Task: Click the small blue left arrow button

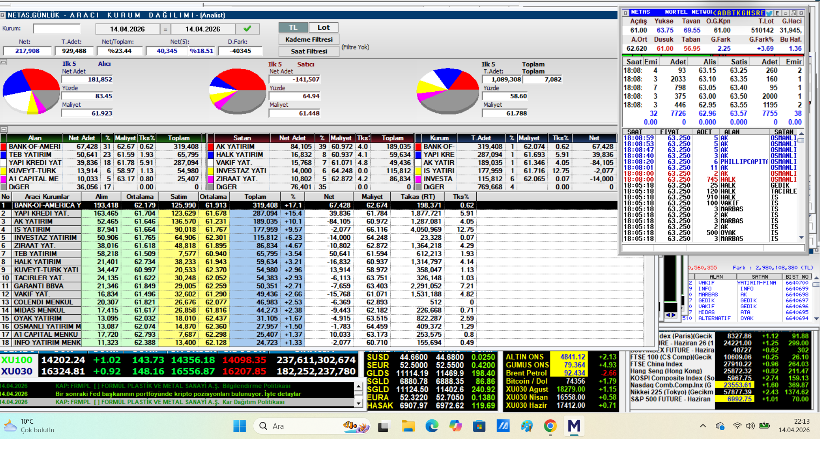Action: point(668,315)
